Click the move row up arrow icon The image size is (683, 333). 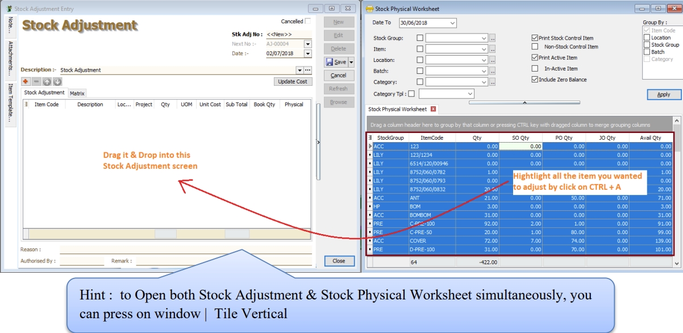tap(47, 82)
